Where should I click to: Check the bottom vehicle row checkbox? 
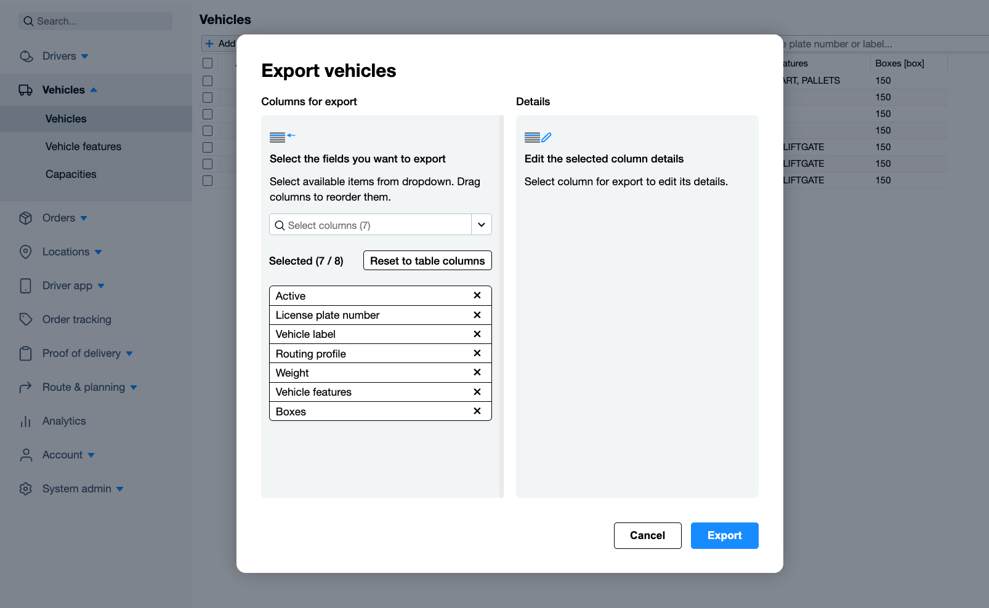coord(207,180)
